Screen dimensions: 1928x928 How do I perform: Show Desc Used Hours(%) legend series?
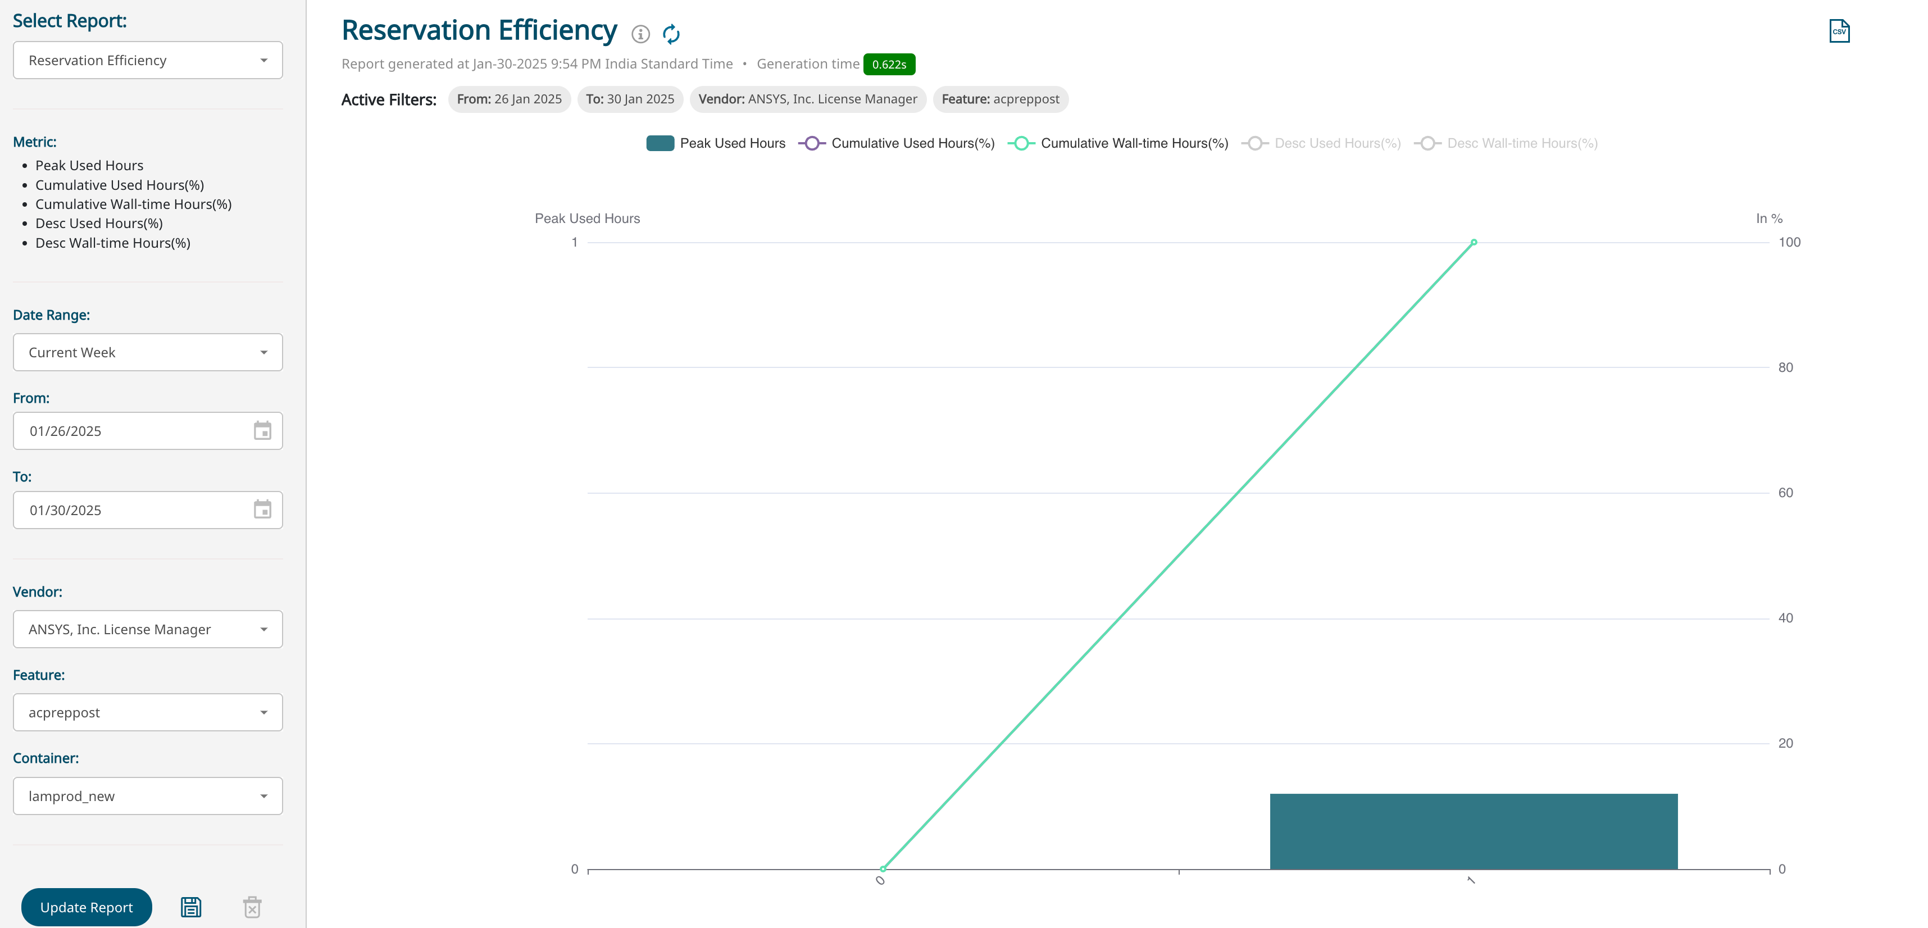tap(1321, 143)
